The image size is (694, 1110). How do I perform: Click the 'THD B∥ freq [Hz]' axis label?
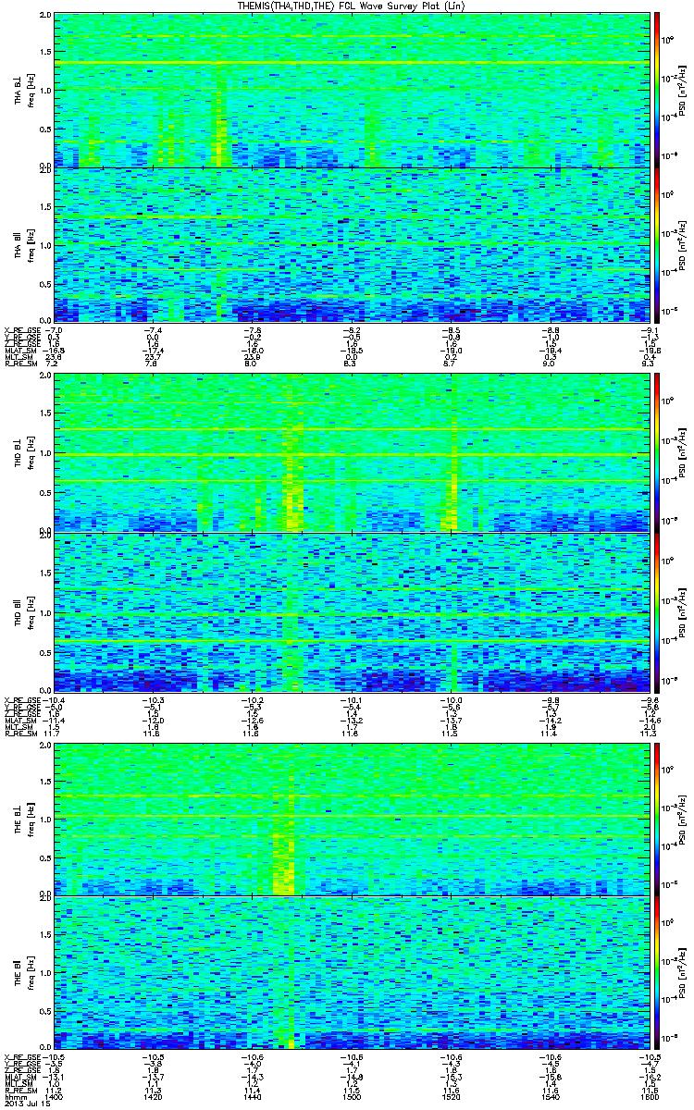pyautogui.click(x=22, y=613)
